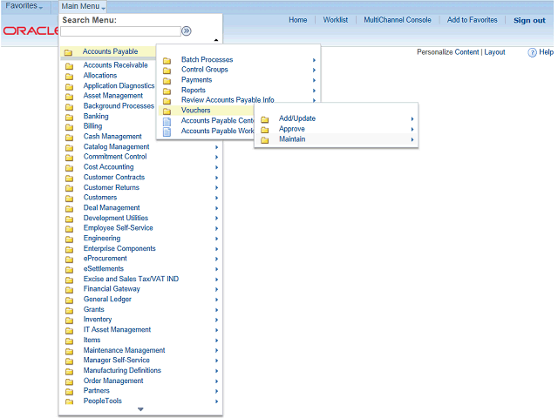This screenshot has height=418, width=558.
Task: Expand the Financial Gateway submenu arrow
Action: point(216,290)
